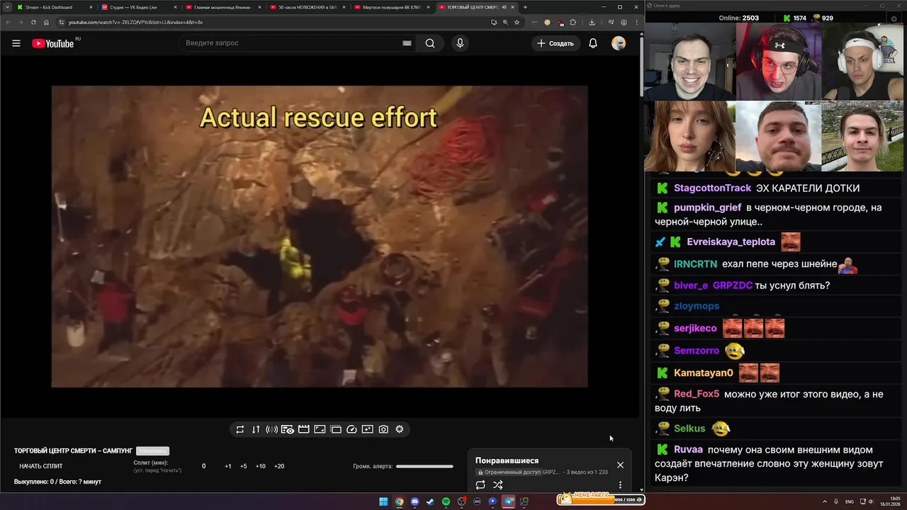The height and width of the screenshot is (510, 907).
Task: Open Chrome downloads icon
Action: tap(592, 22)
